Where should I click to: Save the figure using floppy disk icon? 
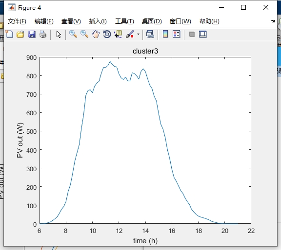point(32,34)
